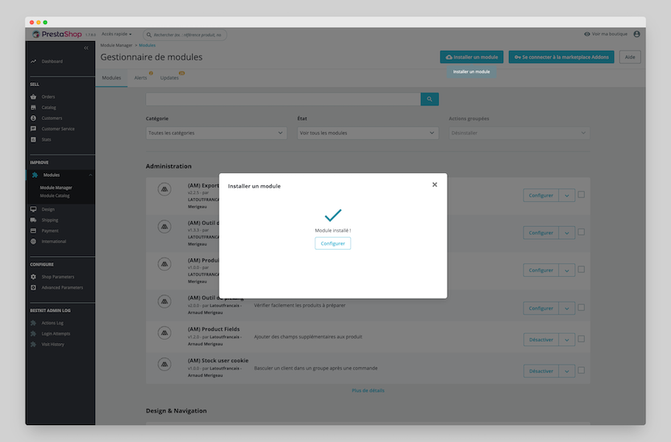The image size is (671, 442).
Task: Open the Accès rapide dropdown
Action: [x=116, y=34]
